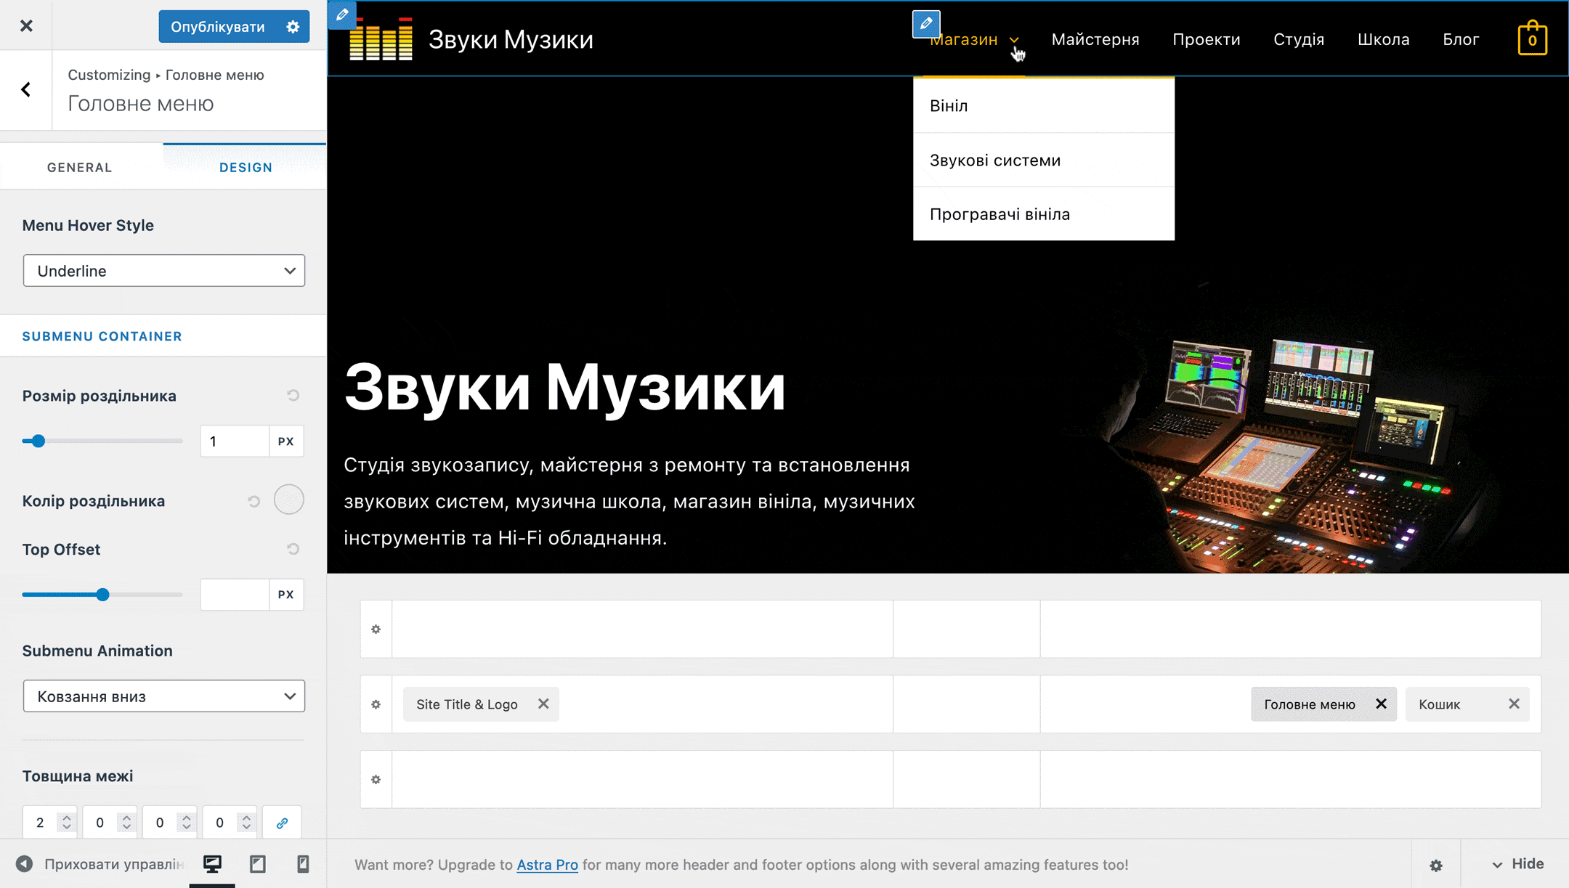Select the Site Title & Logo element
The height and width of the screenshot is (888, 1569).
467,704
